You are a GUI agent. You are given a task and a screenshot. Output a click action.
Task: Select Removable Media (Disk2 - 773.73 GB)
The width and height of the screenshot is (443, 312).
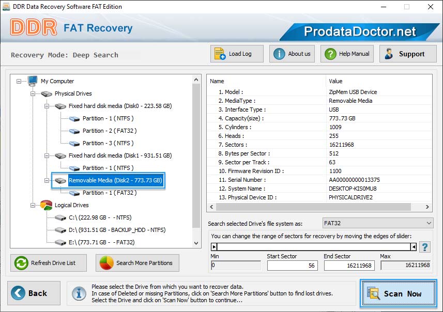[115, 180]
